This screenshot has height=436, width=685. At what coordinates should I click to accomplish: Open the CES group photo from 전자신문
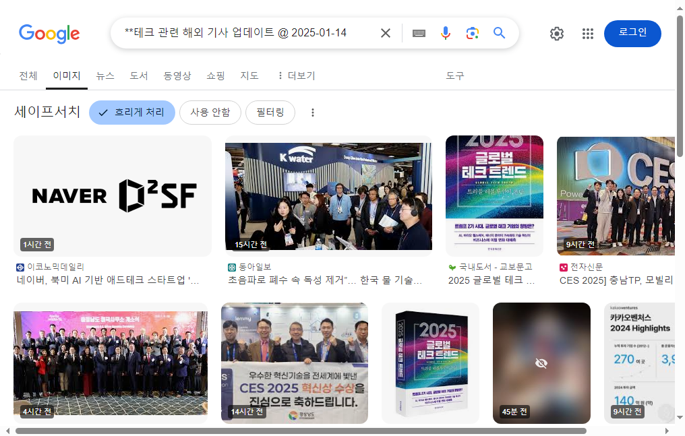pyautogui.click(x=616, y=195)
